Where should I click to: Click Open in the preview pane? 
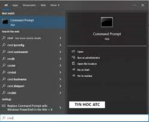point(80,52)
